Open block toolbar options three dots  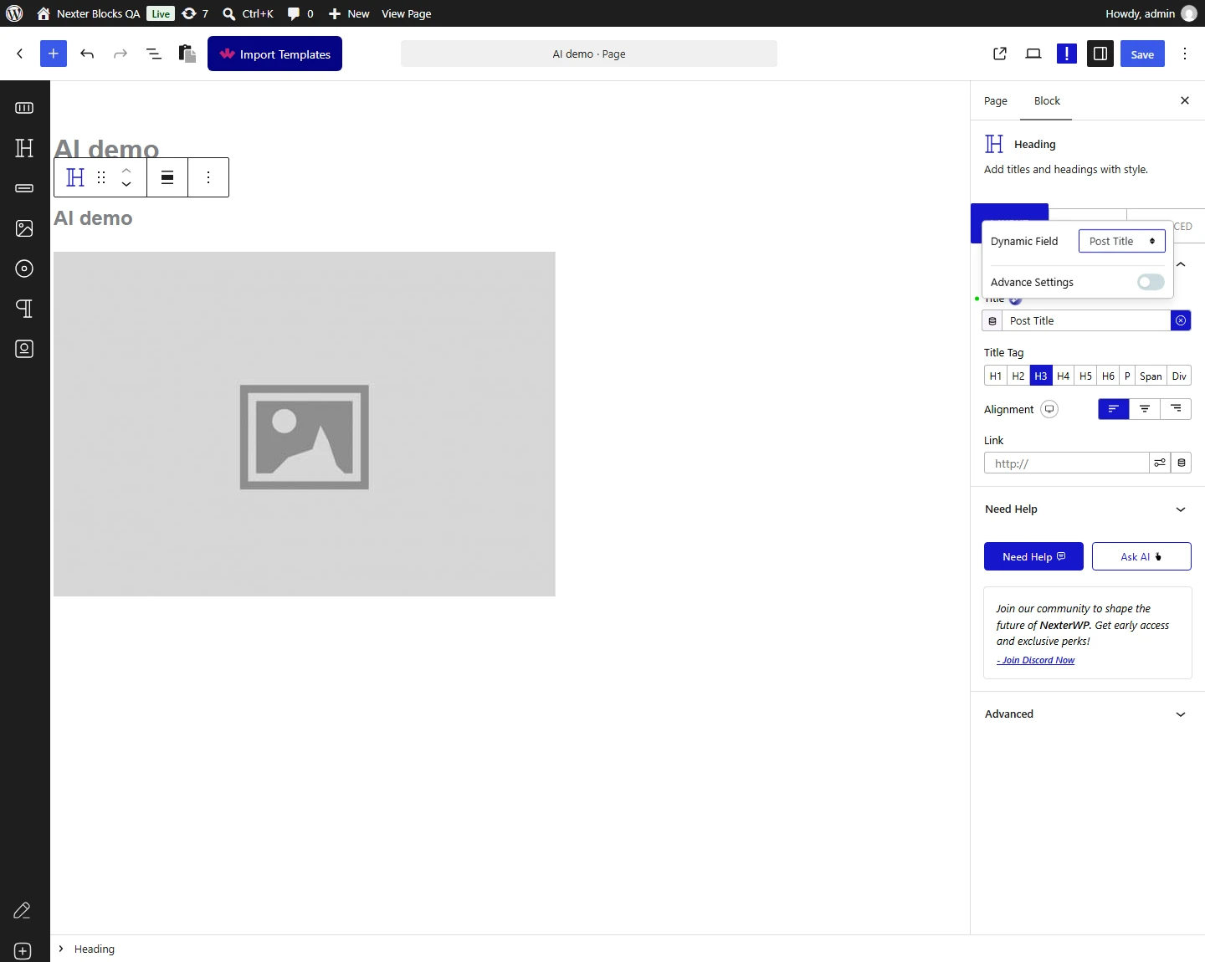pos(208,177)
